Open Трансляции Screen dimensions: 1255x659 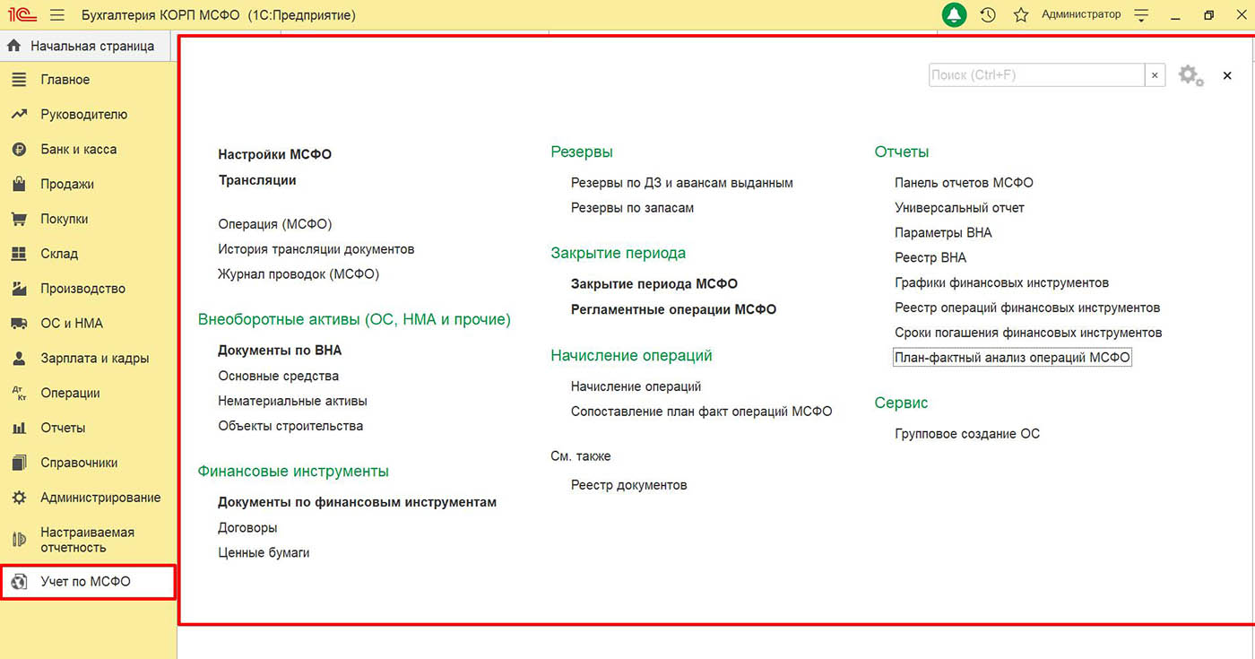(257, 180)
